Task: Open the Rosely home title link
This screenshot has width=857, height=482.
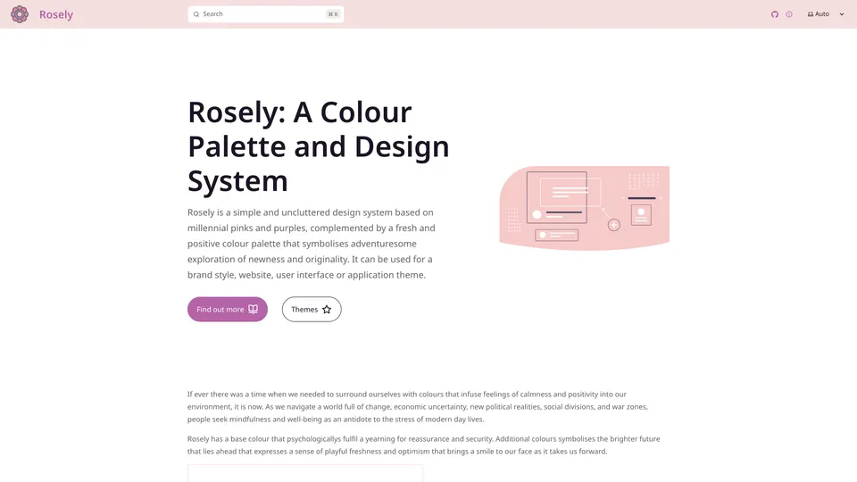Action: pyautogui.click(x=55, y=14)
